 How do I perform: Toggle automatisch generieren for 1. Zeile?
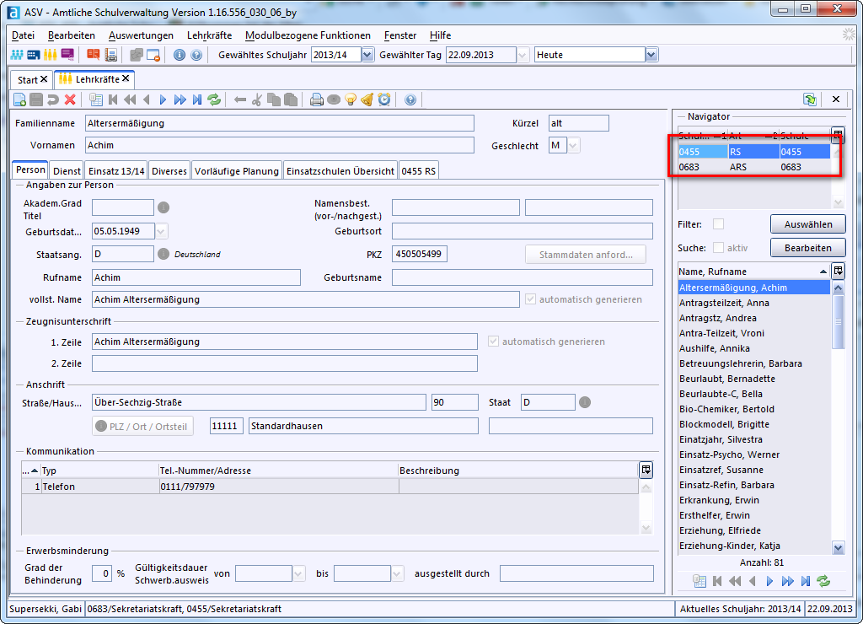tap(494, 342)
